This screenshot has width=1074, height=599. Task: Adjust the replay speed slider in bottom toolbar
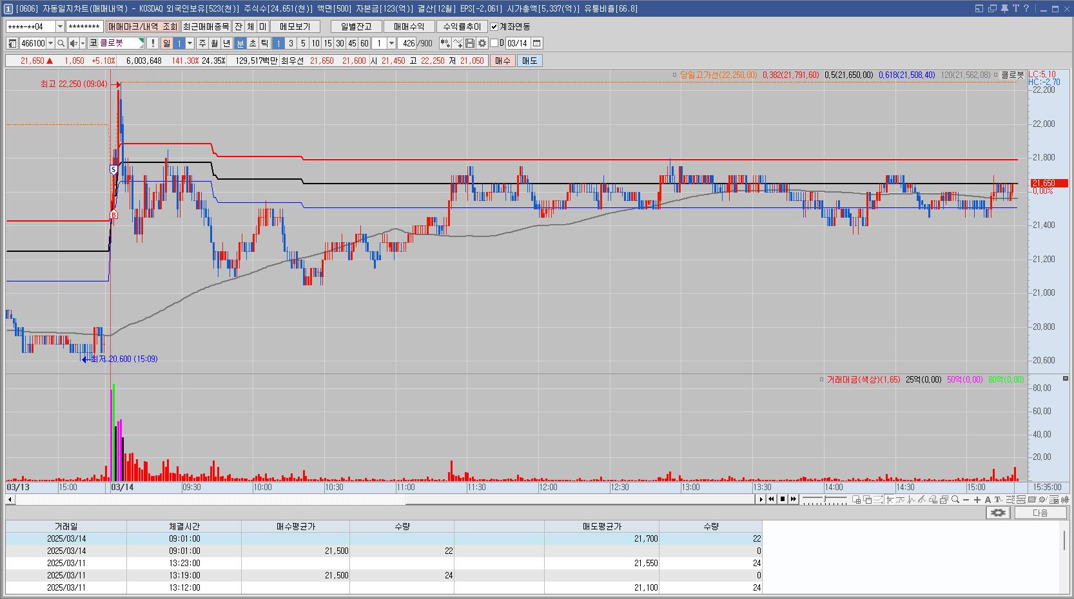pos(825,499)
